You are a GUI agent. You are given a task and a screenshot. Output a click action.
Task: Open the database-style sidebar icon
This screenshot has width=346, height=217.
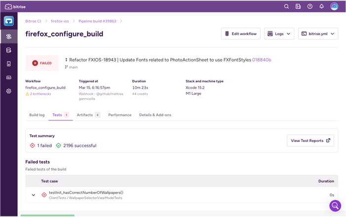pyautogui.click(x=9, y=50)
